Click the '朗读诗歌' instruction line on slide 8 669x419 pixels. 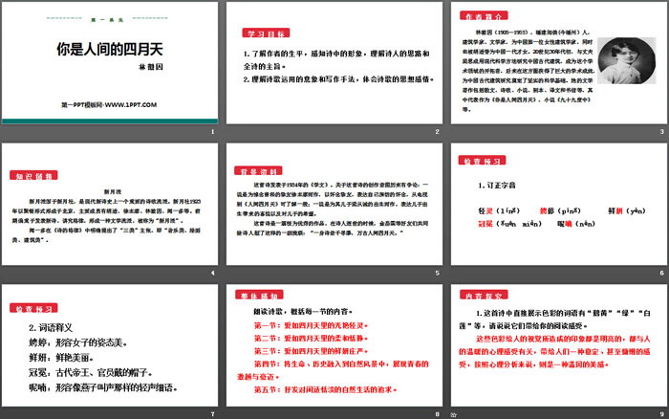tap(303, 312)
